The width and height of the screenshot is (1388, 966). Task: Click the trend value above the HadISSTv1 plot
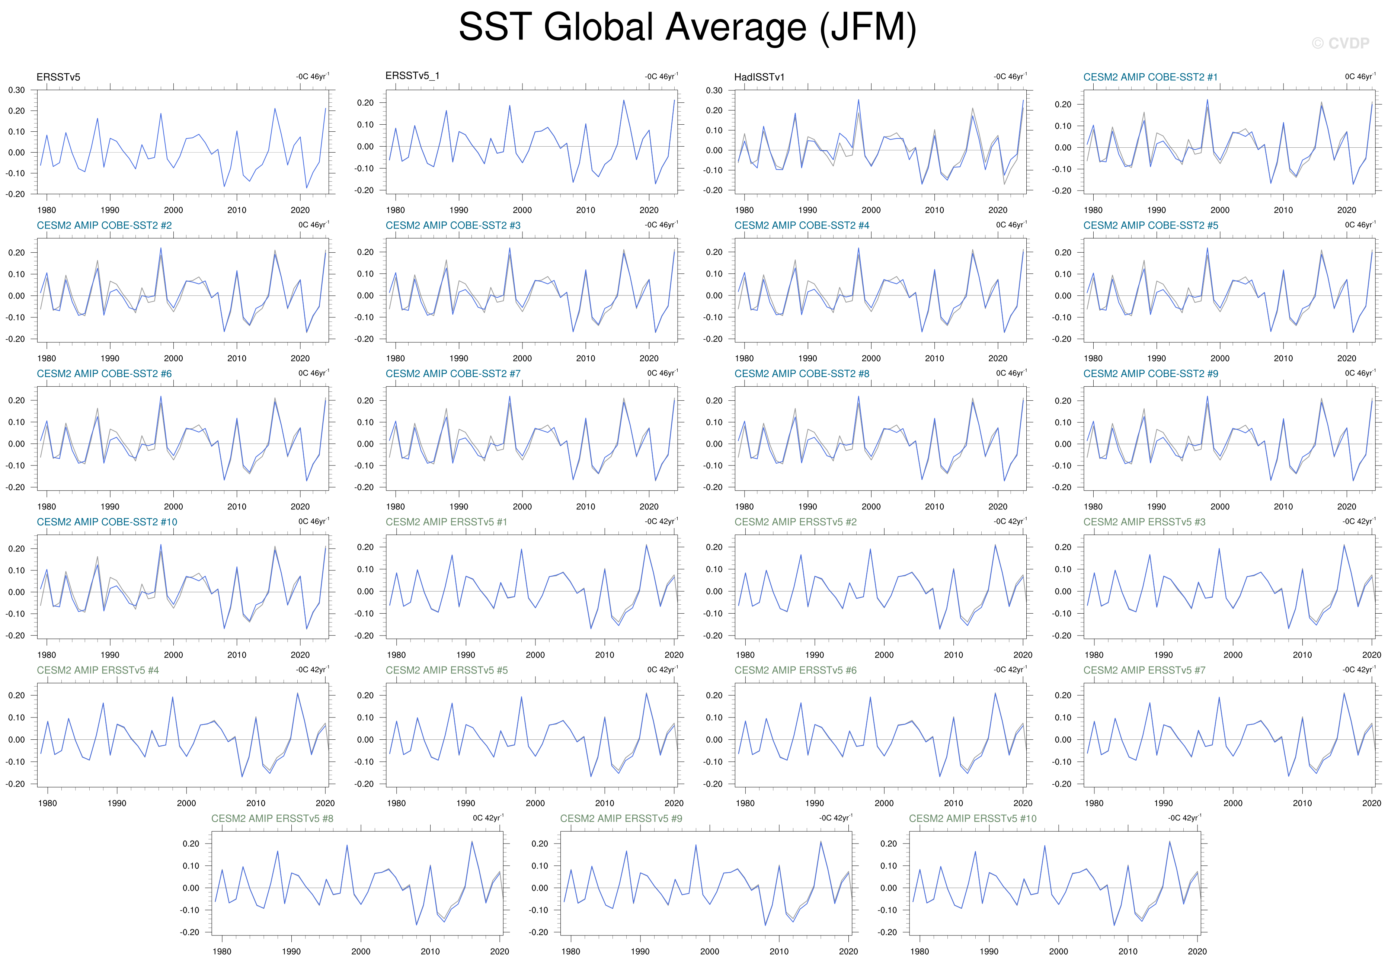coord(1010,77)
